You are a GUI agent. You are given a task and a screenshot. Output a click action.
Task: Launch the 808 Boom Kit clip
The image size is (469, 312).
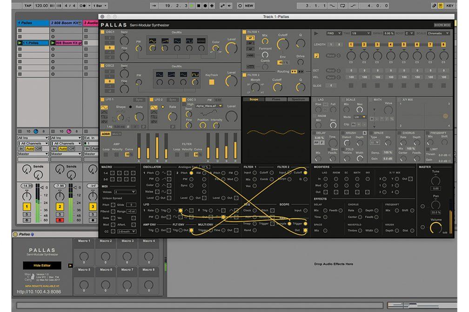coord(53,43)
